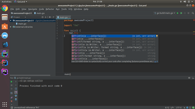195x109 pixels.
Task: Run the go build main.go configuration
Action: point(177,13)
